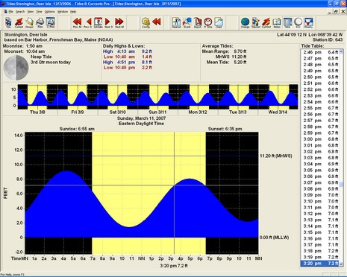Click the High 4:13 am 9.2 ft entry

(128, 51)
